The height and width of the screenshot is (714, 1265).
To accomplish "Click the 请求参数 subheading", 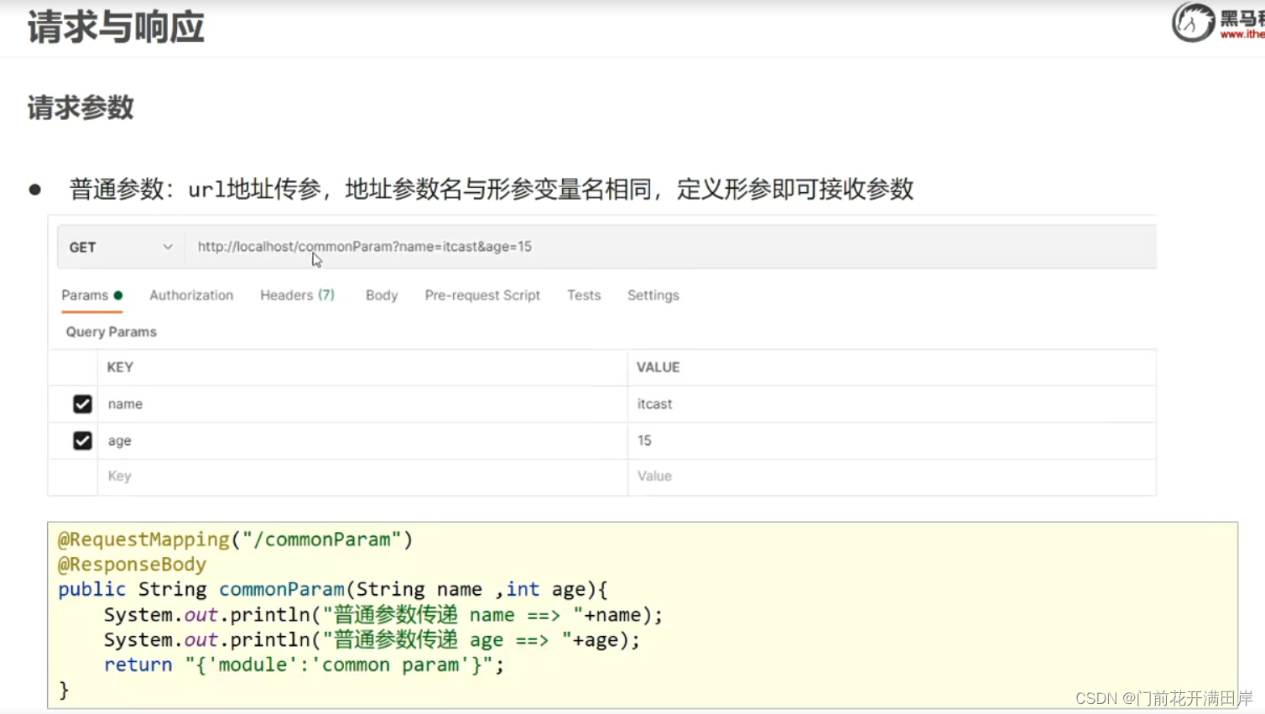I will (x=81, y=107).
